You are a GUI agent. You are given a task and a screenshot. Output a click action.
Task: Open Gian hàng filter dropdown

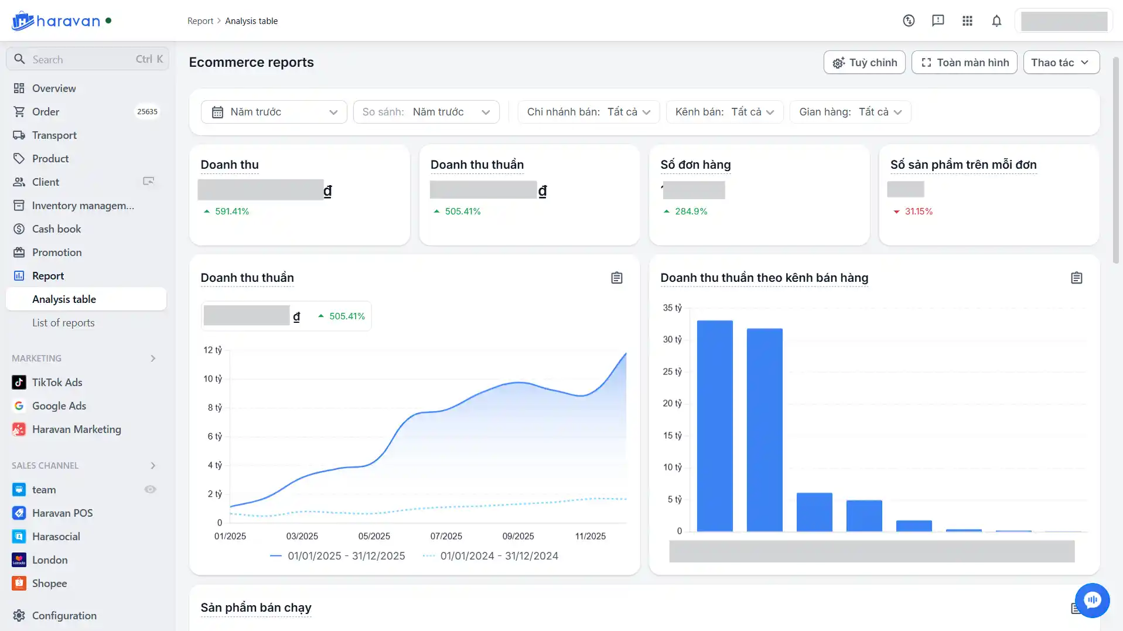[x=851, y=112]
